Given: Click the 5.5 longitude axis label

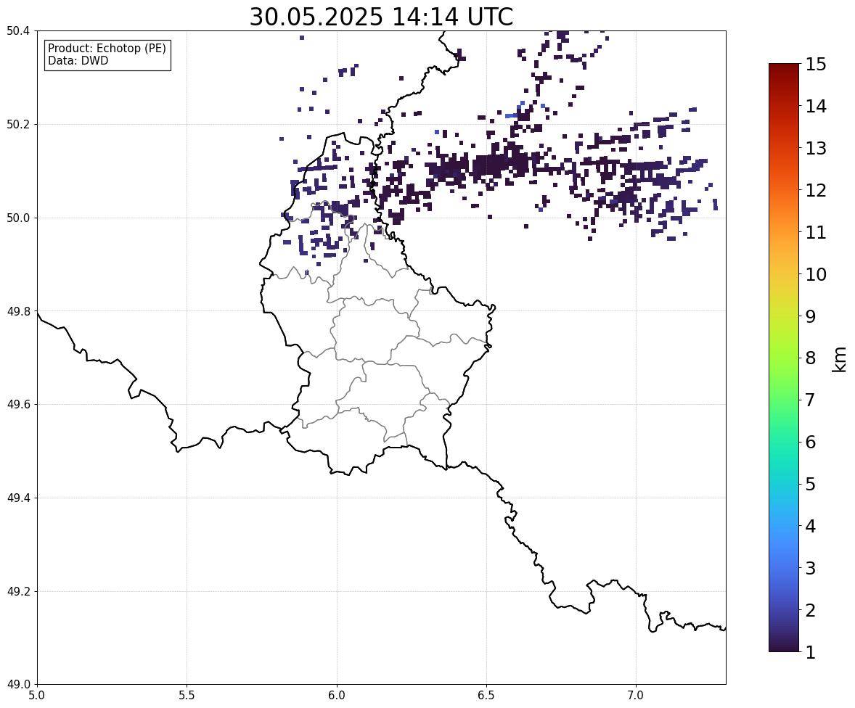Looking at the screenshot, I should [187, 696].
